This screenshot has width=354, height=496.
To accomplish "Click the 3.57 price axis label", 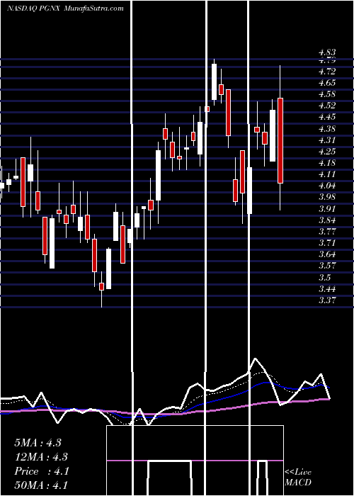I will 327,266.
